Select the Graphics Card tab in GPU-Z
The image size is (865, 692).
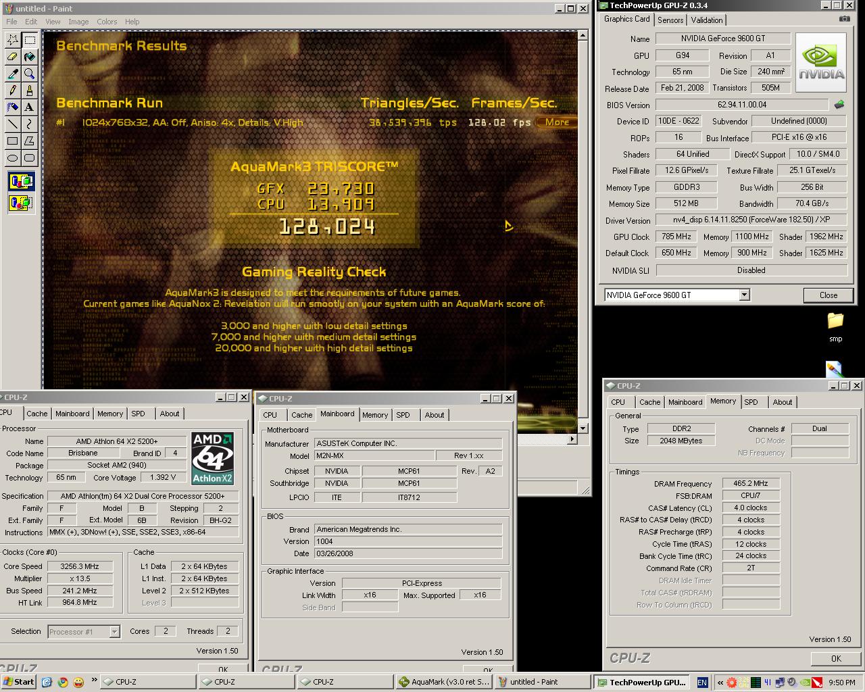coord(627,19)
